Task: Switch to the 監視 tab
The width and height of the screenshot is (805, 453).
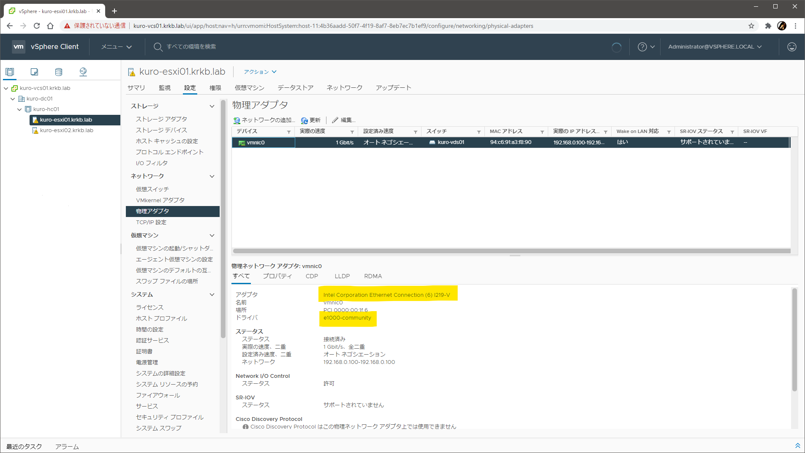Action: point(165,88)
